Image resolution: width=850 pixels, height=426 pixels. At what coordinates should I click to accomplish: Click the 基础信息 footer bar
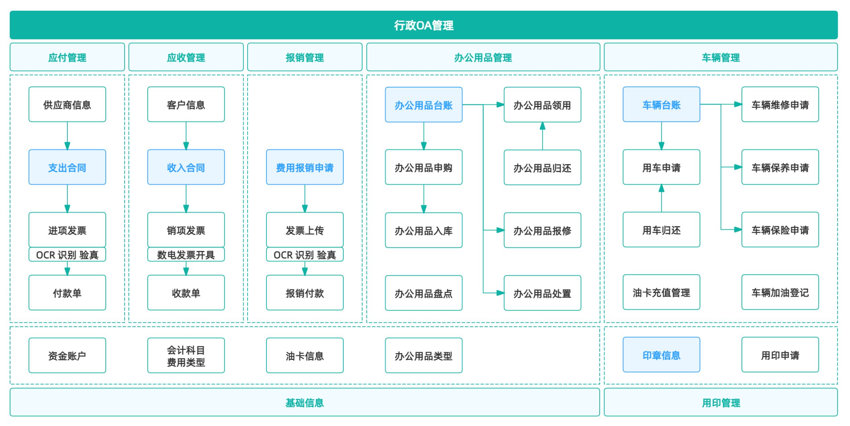[305, 402]
